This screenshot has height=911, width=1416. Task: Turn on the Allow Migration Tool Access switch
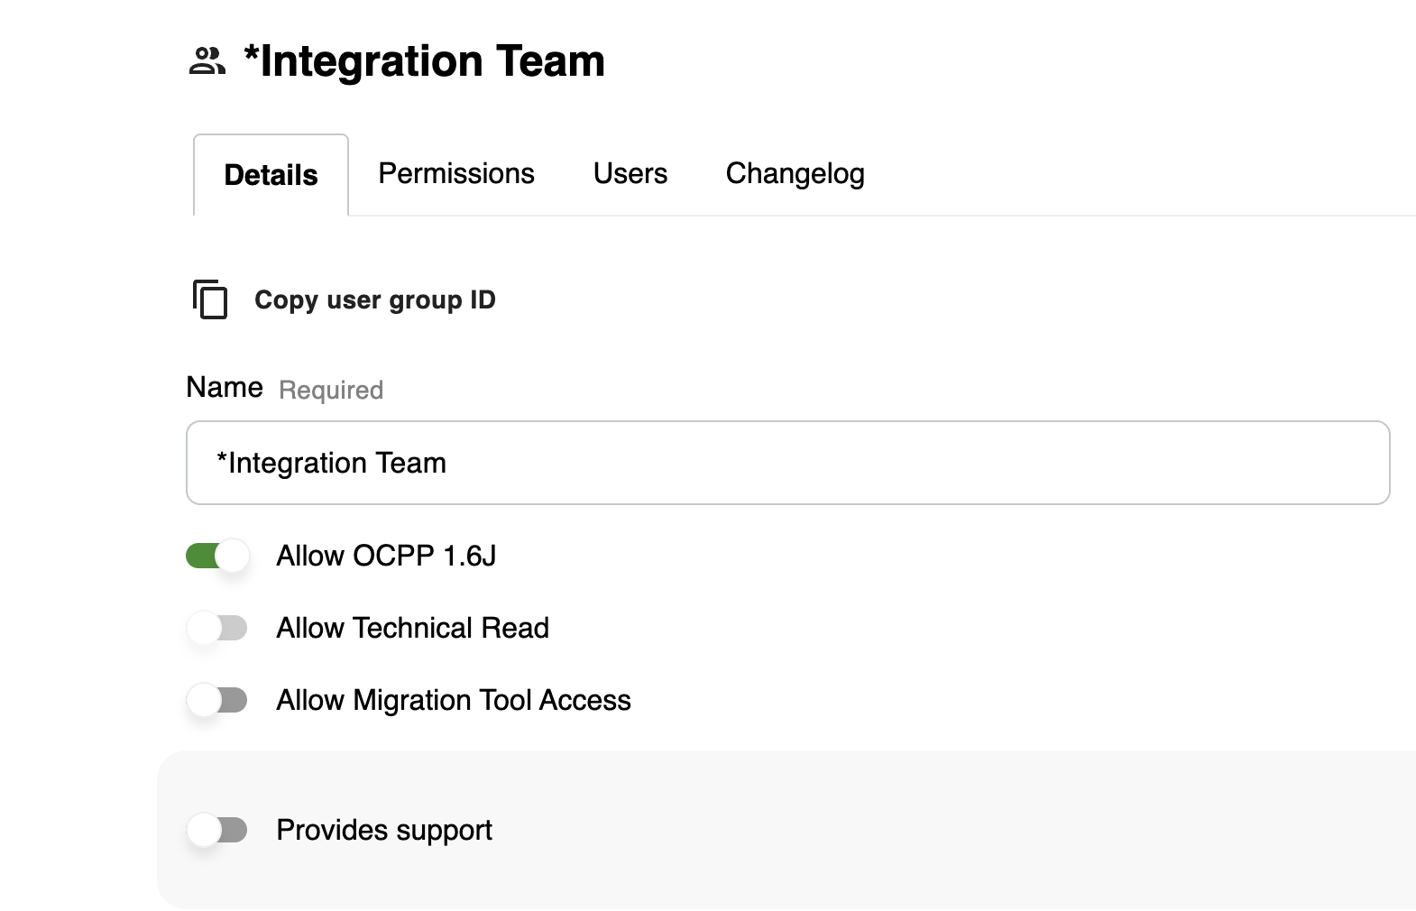(217, 700)
